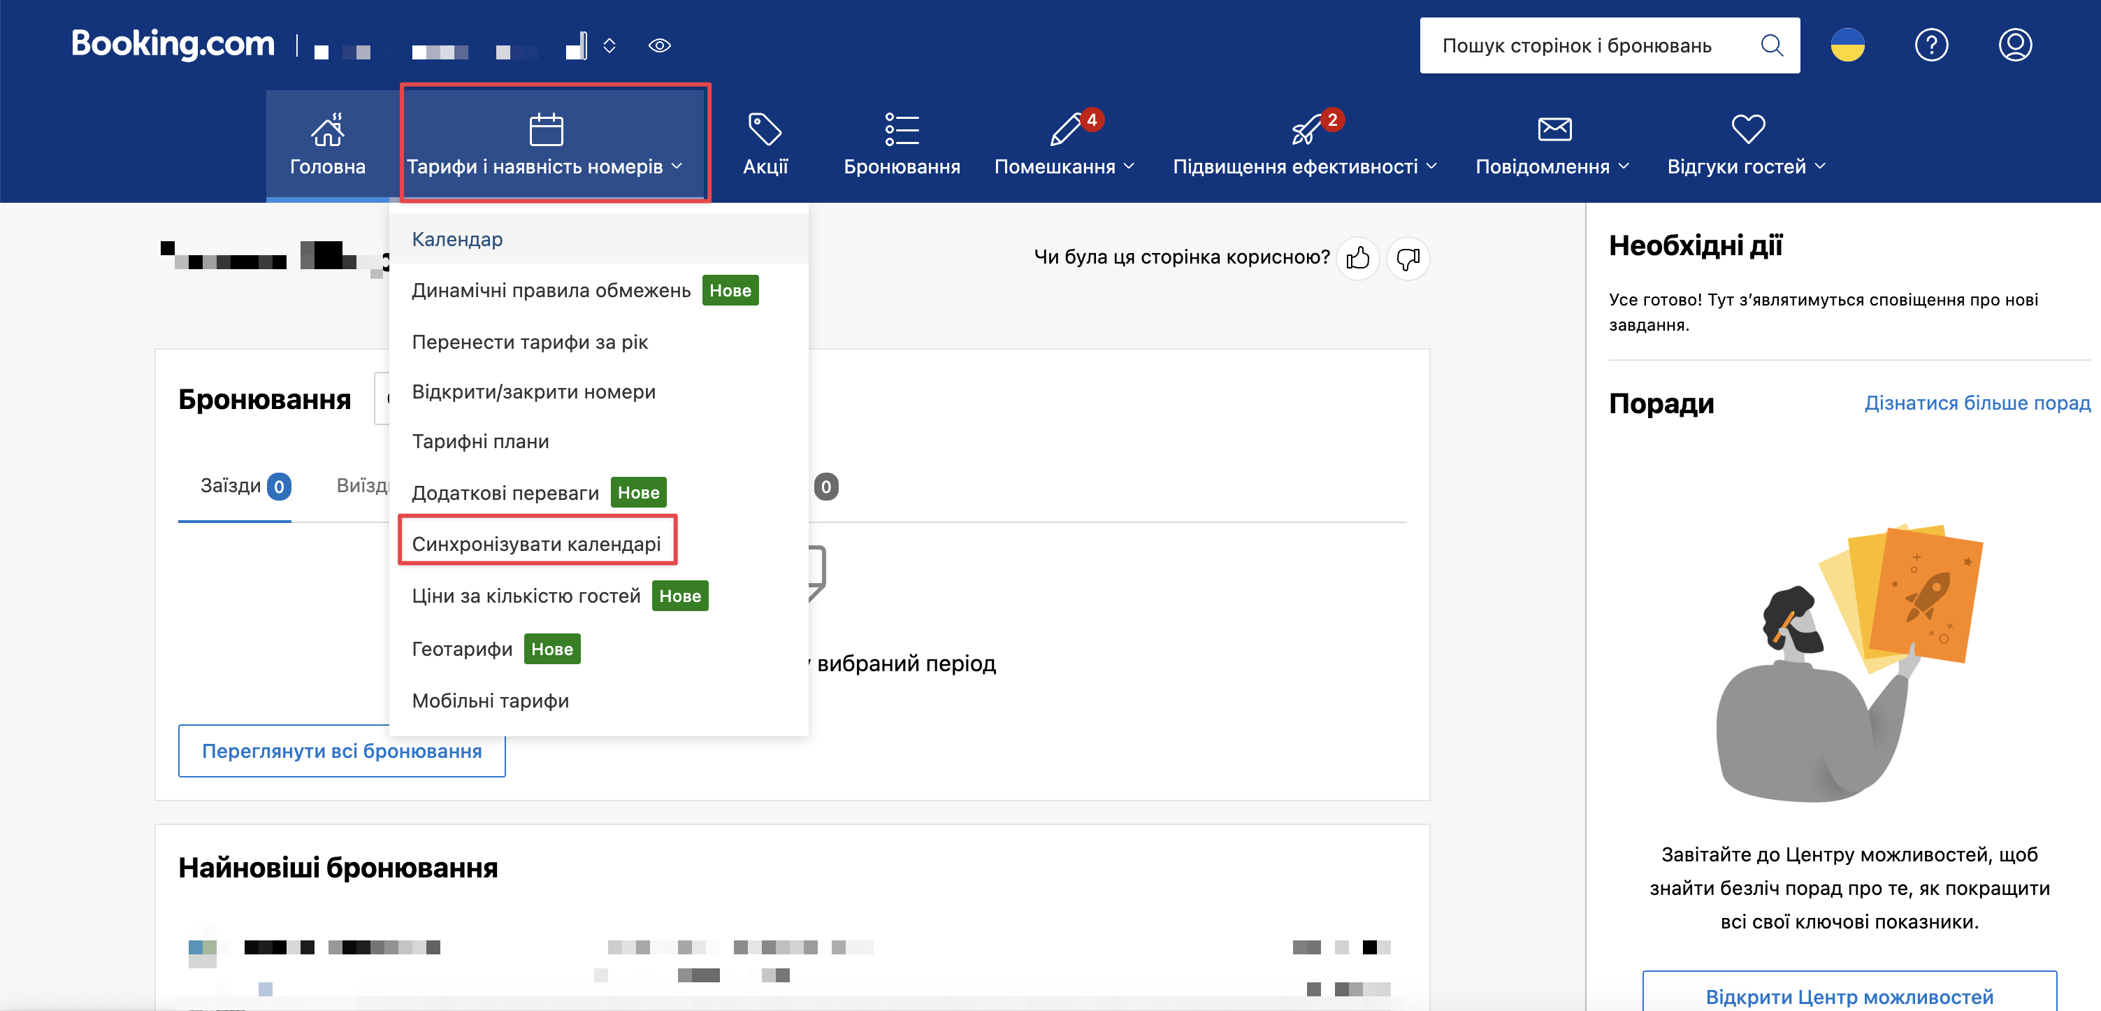Select Календар from the dropdown menu

[456, 239]
